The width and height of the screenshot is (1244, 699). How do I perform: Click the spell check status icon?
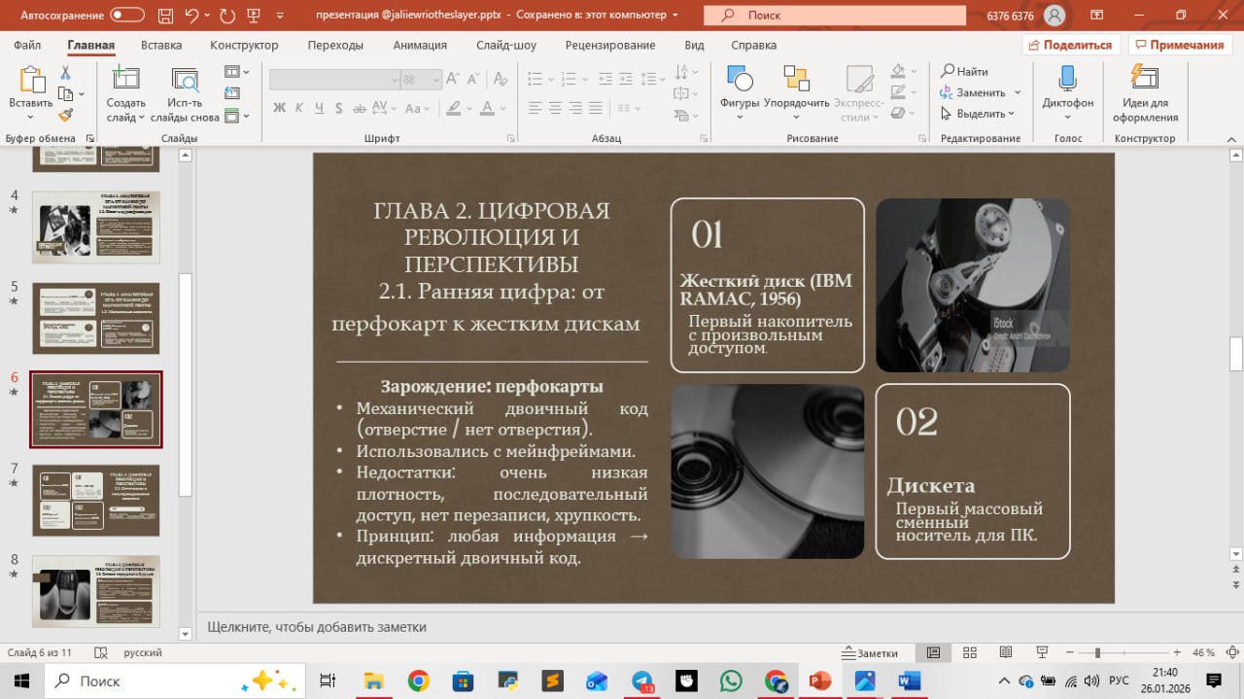[x=100, y=652]
